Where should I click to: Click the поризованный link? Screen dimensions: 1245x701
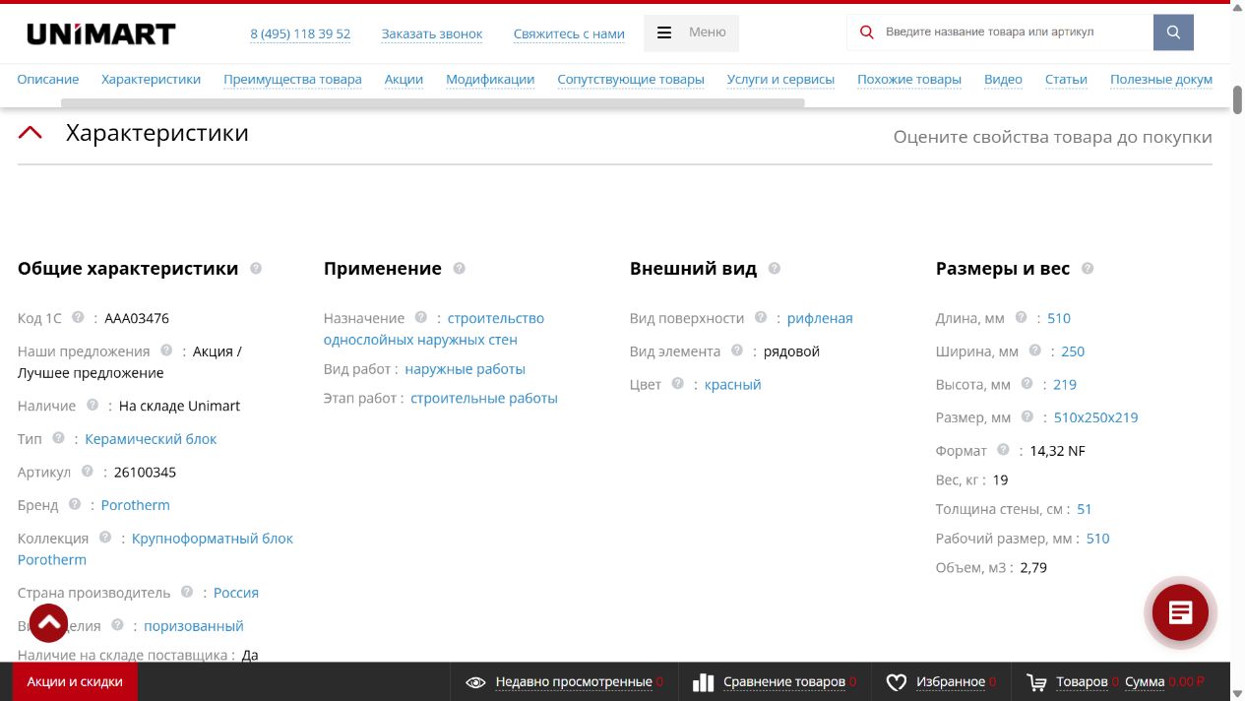pyautogui.click(x=194, y=626)
